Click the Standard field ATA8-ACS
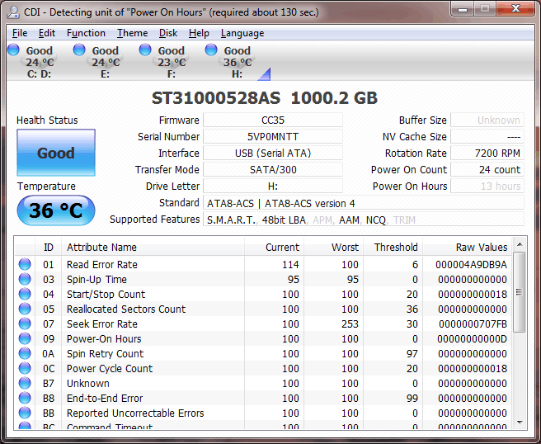Image resolution: width=541 pixels, height=444 pixels. click(364, 203)
